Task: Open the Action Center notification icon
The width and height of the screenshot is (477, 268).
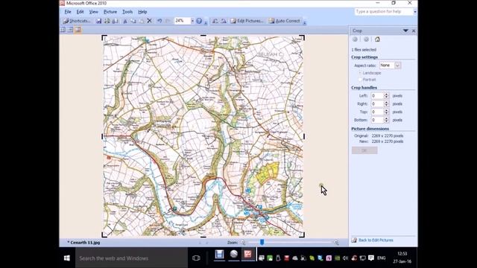Action: point(371,258)
